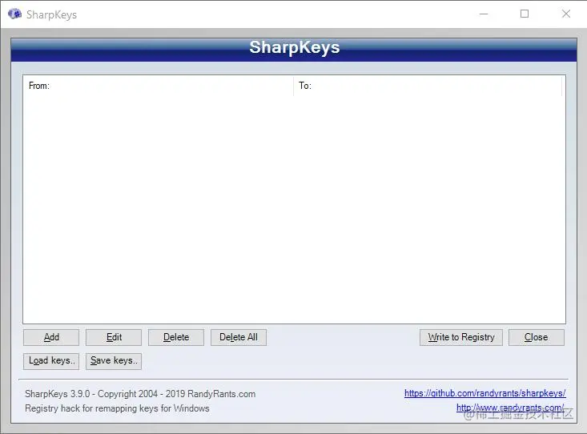Click the Delete button

point(176,337)
